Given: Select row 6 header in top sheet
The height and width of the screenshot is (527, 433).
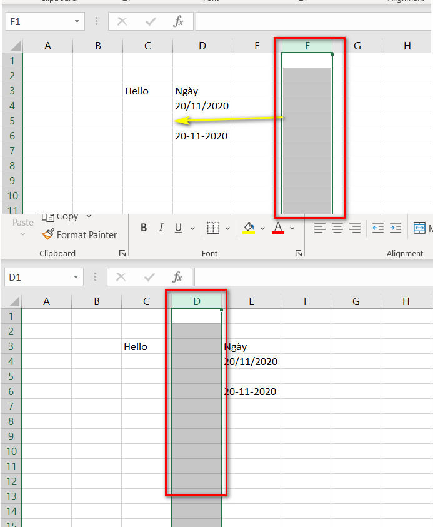Looking at the screenshot, I should coord(12,136).
